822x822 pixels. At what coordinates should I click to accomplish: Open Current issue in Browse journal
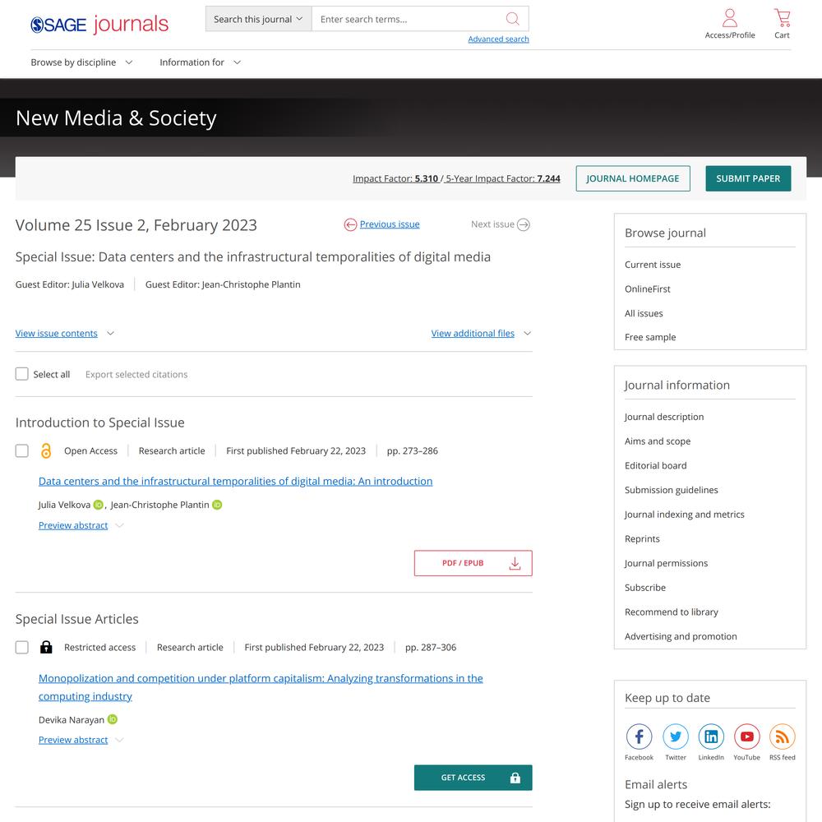point(652,265)
